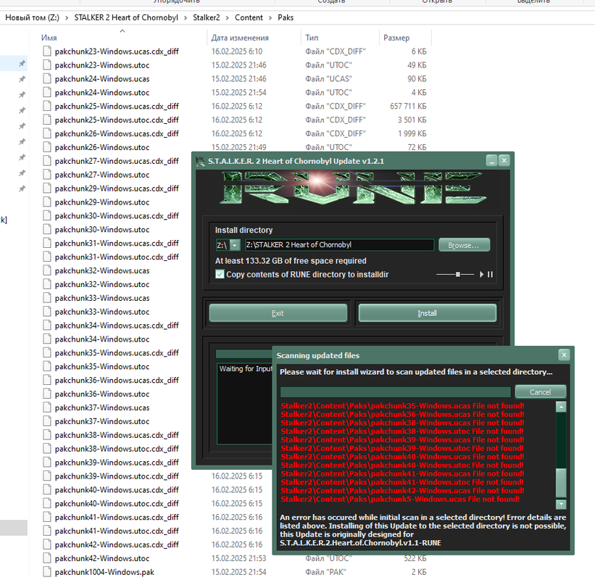Click scroll down arrow in error list

[x=561, y=504]
